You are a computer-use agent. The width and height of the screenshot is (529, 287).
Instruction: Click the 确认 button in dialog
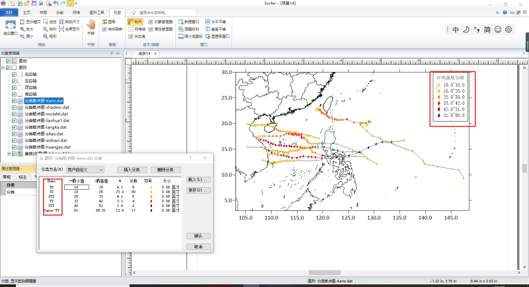(x=198, y=235)
